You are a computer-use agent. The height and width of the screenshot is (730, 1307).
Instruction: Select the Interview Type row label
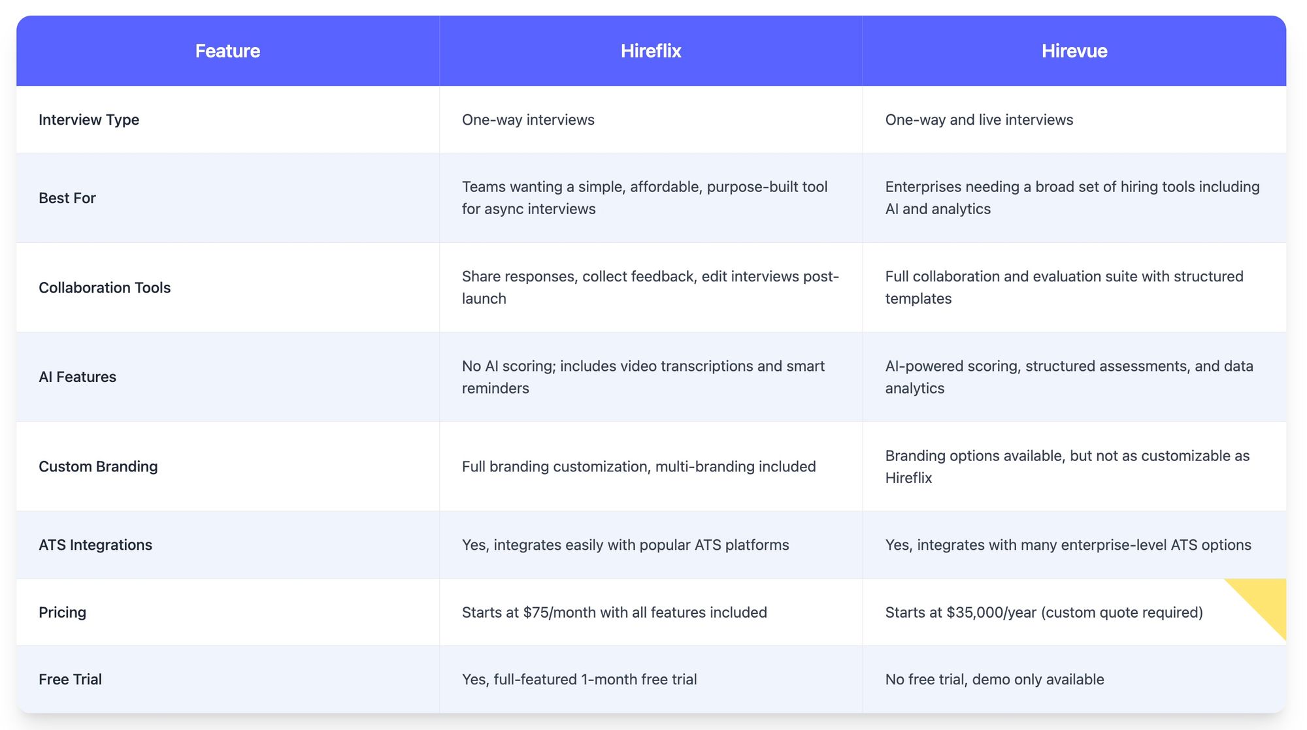coord(89,119)
